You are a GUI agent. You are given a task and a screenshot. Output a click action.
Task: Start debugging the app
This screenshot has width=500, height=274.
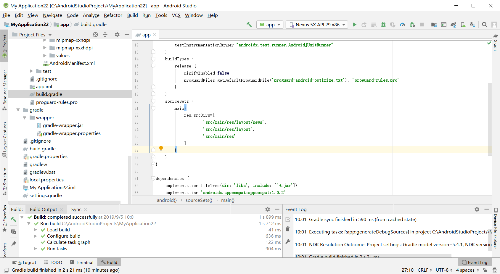[383, 25]
